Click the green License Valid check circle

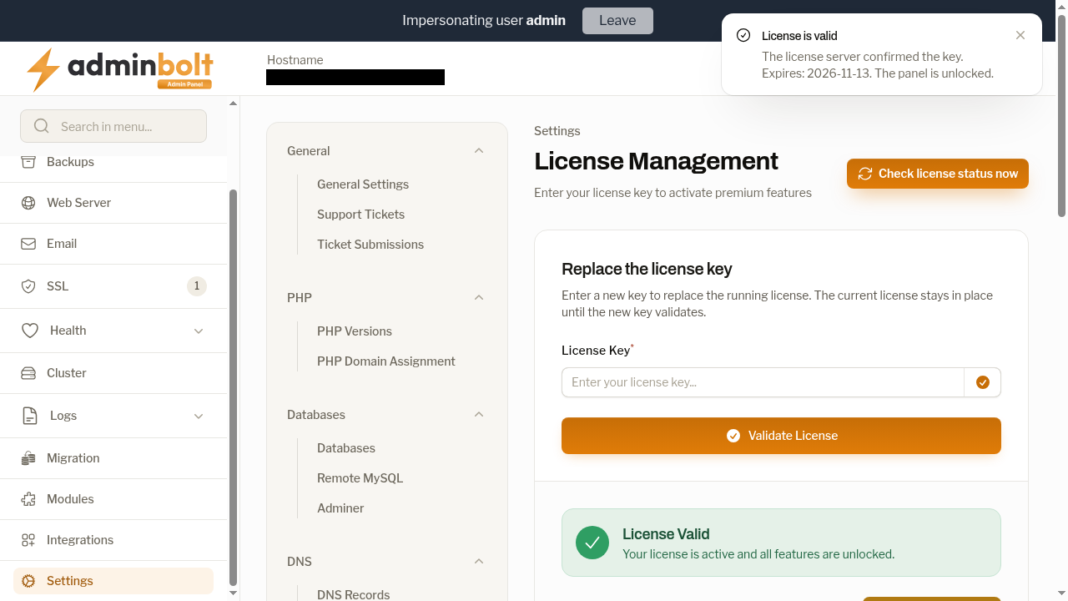592,543
